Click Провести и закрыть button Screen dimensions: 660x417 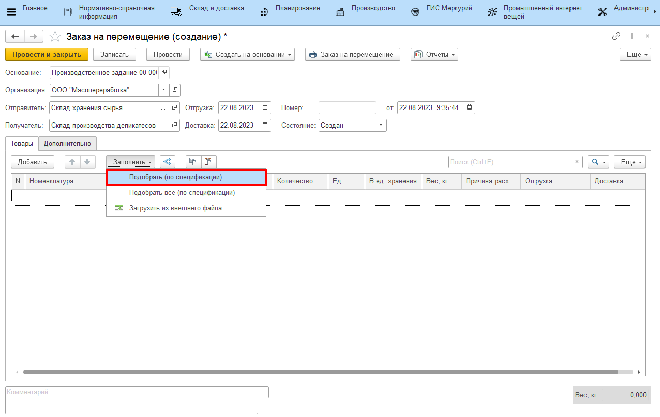pyautogui.click(x=47, y=55)
